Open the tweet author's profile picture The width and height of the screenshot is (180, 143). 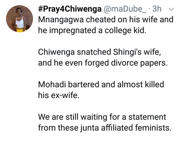[x=19, y=19]
